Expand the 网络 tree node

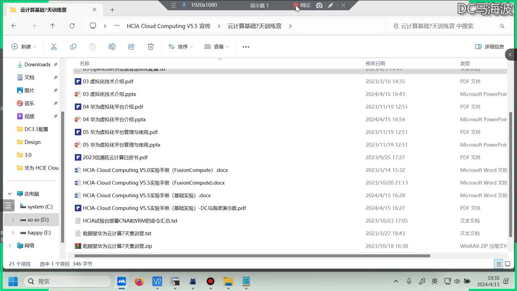pos(10,246)
